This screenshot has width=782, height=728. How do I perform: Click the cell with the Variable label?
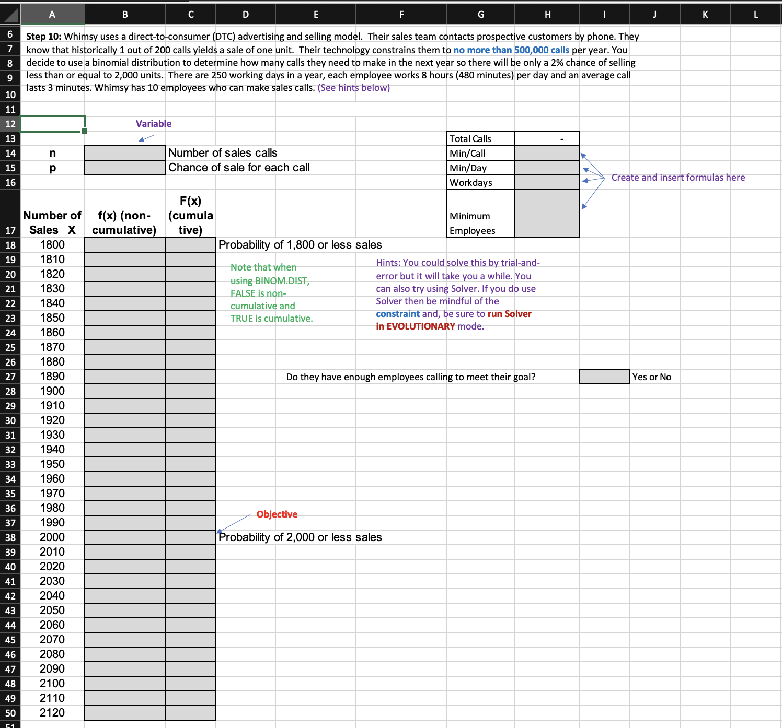(x=153, y=124)
